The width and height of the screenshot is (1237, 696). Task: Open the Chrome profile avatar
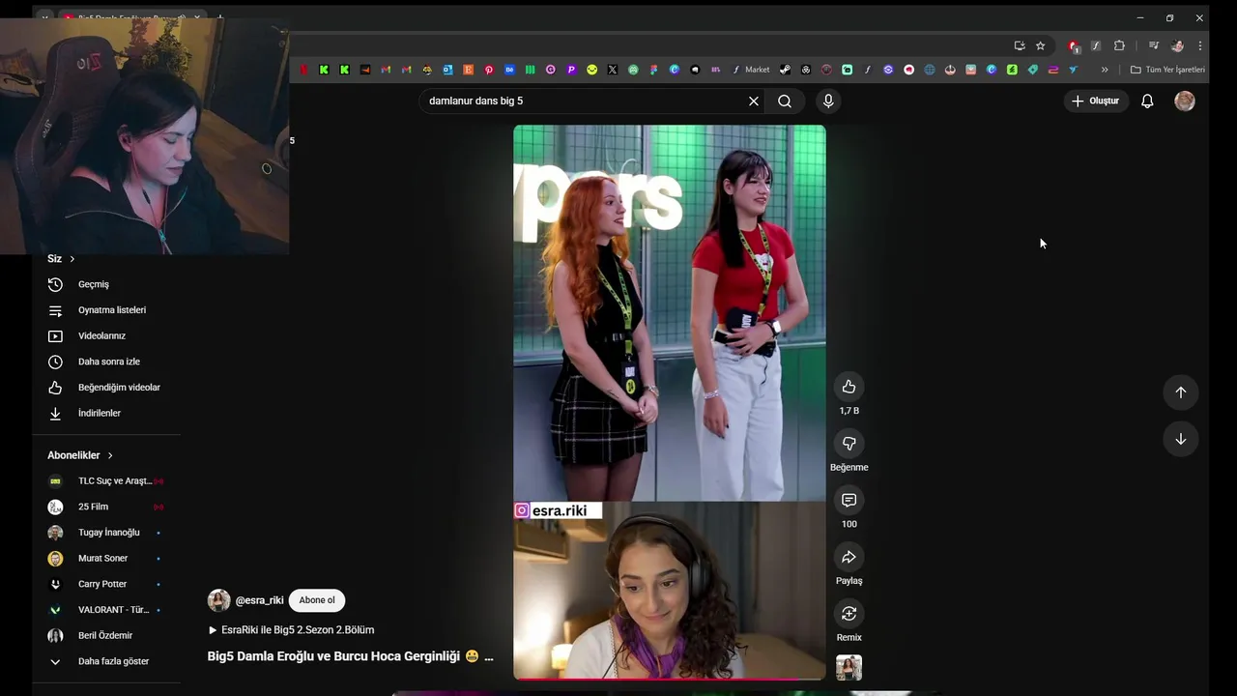pyautogui.click(x=1177, y=45)
